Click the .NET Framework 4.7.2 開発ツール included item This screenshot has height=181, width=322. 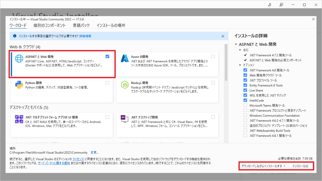[x=270, y=55]
